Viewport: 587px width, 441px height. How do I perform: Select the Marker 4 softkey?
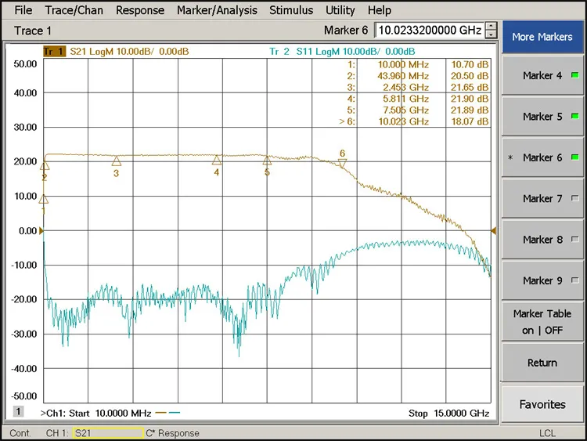click(542, 76)
